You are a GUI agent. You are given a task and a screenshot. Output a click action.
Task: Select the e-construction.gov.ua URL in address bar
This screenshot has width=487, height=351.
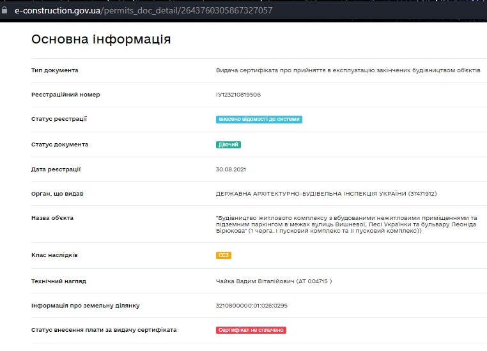click(144, 11)
